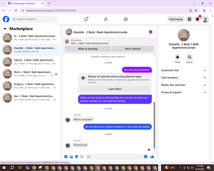
Task: Click Danielle's avatar next to '6038563164' message
Action: coord(68,145)
